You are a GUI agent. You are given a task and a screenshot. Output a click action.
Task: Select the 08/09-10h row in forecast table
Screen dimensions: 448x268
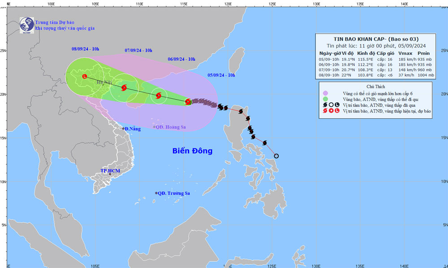pyautogui.click(x=376, y=75)
